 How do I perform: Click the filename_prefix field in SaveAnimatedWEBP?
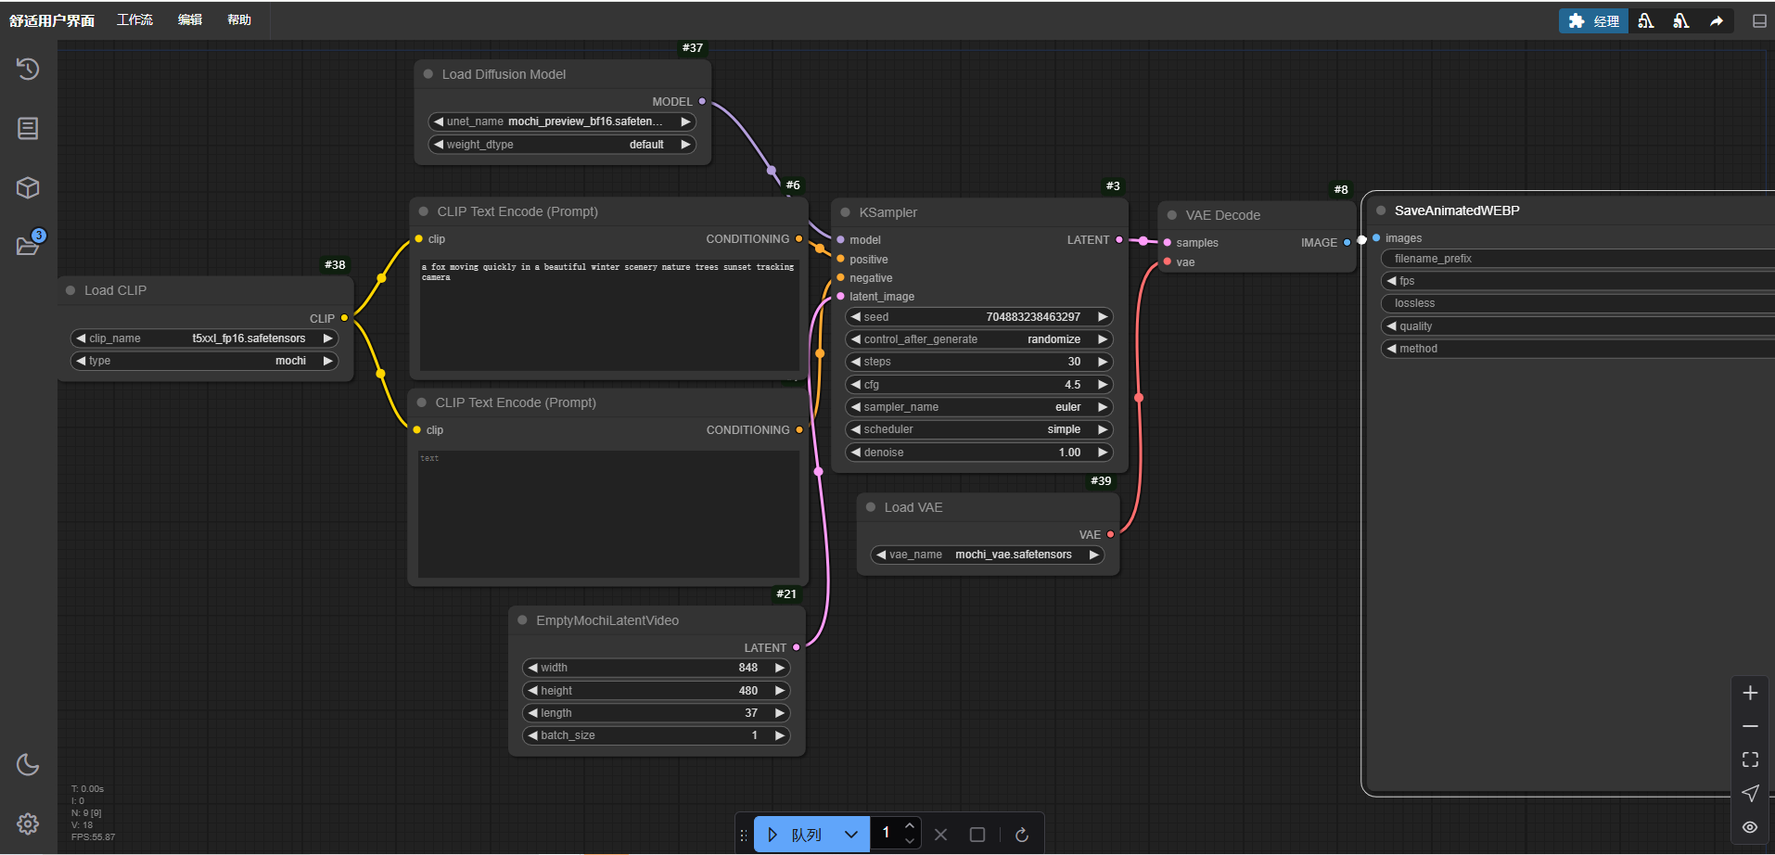[x=1577, y=259]
